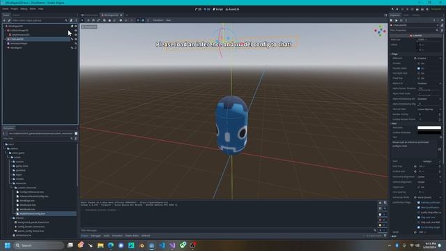Collapse the Flags property group
Screen dimensions: 446x251
[x=394, y=54]
